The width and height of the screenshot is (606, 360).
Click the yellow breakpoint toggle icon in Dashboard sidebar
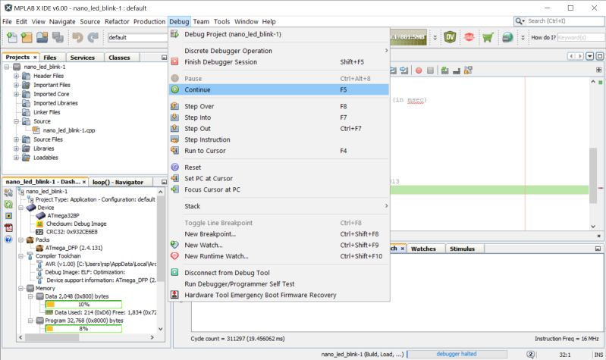click(x=8, y=216)
